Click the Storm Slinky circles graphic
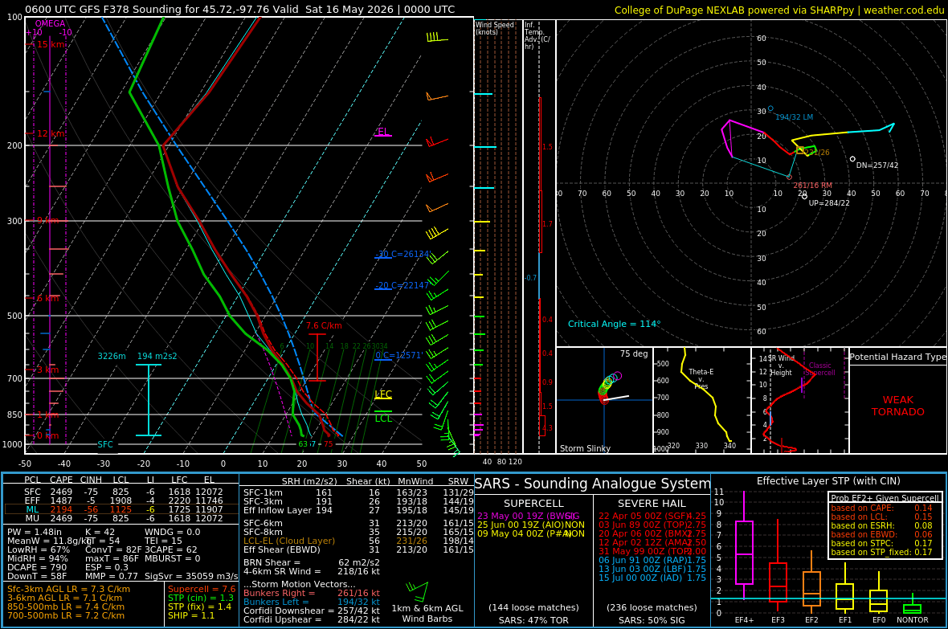This screenshot has width=948, height=629. 609,387
